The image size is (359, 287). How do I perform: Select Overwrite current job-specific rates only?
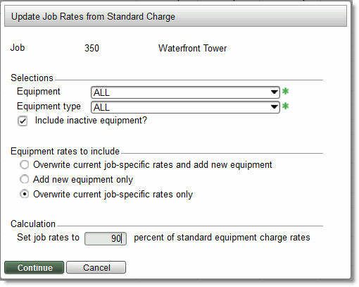point(25,194)
